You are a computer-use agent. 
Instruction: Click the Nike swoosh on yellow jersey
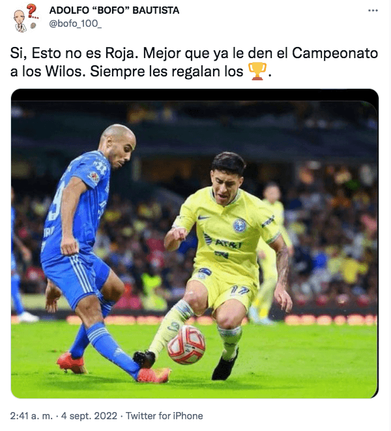click(203, 217)
